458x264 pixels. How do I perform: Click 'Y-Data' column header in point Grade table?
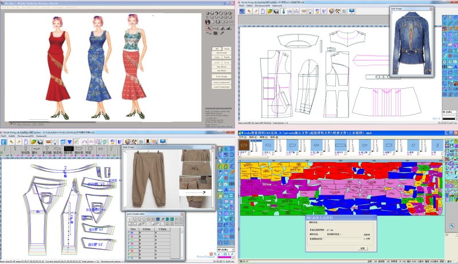click(162, 229)
